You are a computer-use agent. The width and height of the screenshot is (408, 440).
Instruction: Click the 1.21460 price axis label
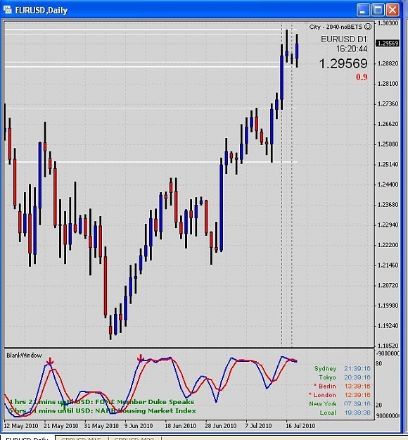(388, 265)
